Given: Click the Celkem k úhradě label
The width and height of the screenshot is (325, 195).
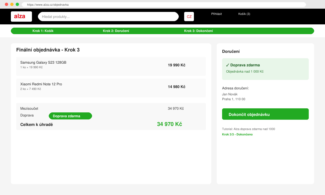Looking at the screenshot, I should [x=37, y=125].
